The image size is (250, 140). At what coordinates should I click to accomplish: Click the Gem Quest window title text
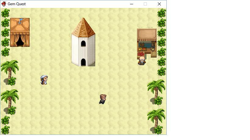point(16,4)
